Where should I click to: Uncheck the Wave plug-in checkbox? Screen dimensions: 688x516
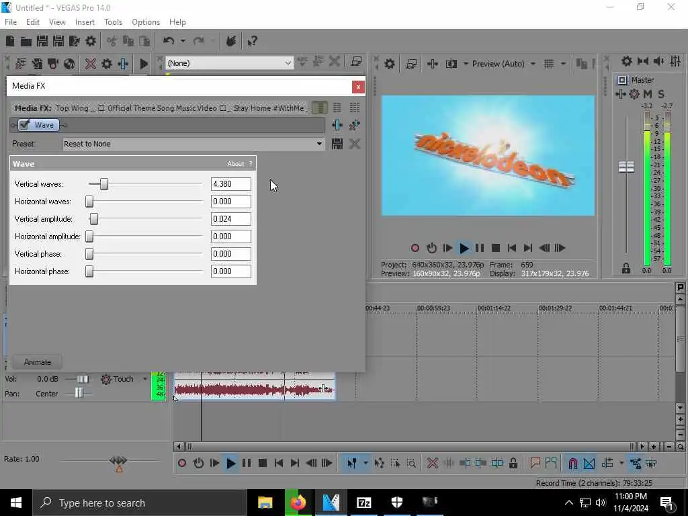[x=25, y=125]
